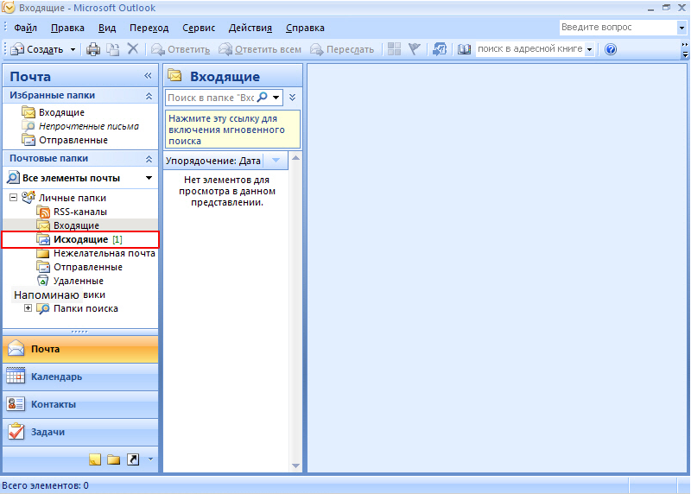The width and height of the screenshot is (691, 494).
Task: Open the Исходящие [1] folder
Action: pos(80,239)
